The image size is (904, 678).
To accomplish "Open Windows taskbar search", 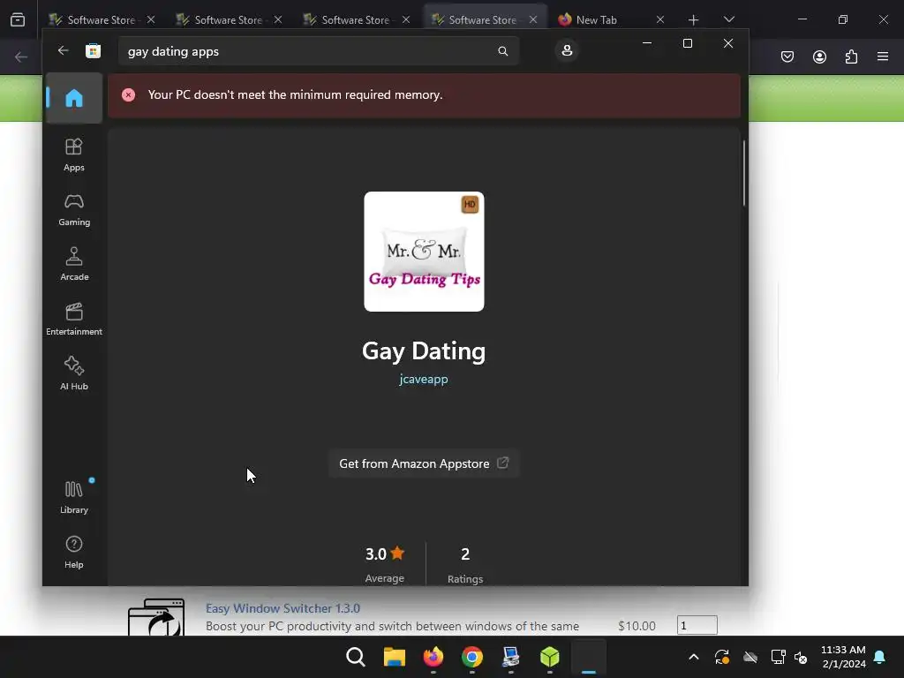I will (x=356, y=657).
